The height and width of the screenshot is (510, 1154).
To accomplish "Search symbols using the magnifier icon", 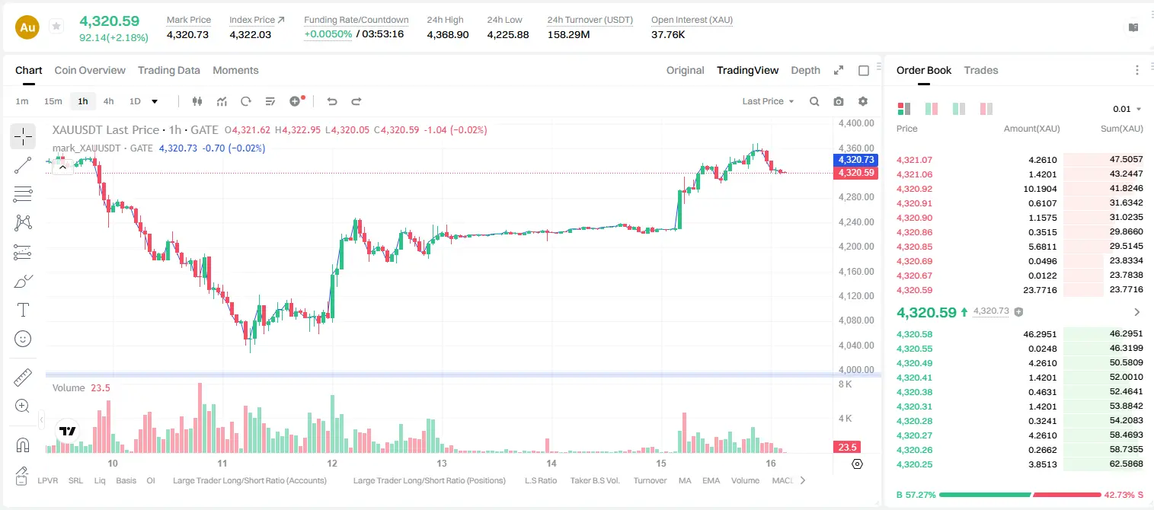I will point(814,101).
